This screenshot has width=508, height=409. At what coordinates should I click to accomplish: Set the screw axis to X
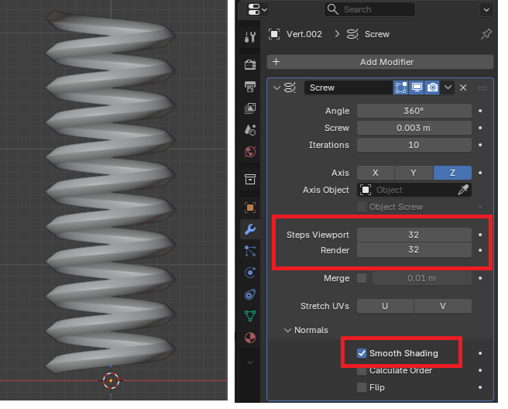point(376,173)
